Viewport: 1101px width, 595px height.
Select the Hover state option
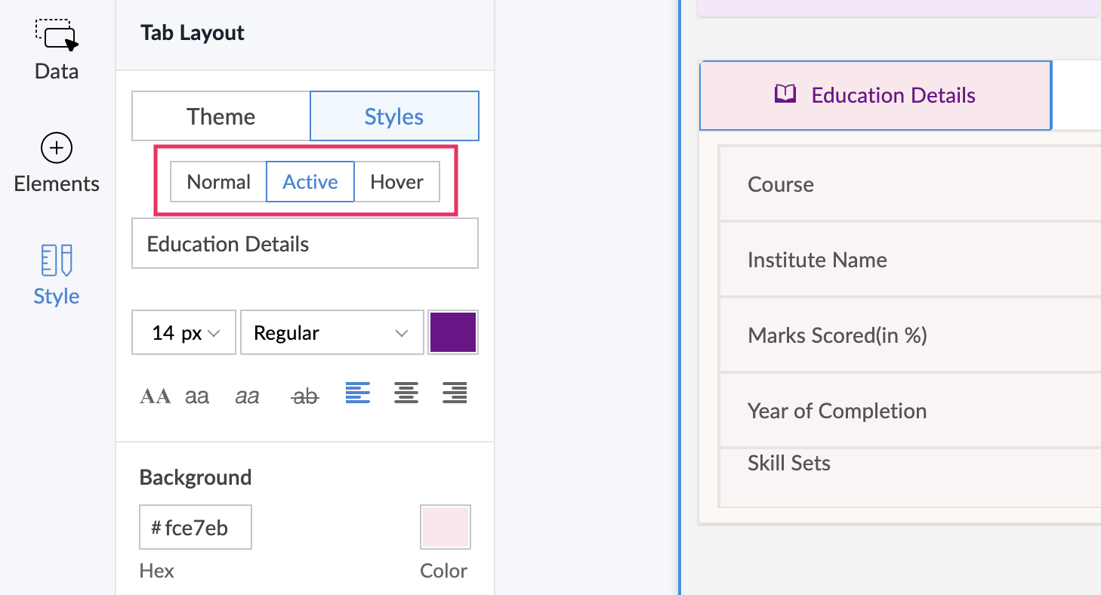coord(396,182)
